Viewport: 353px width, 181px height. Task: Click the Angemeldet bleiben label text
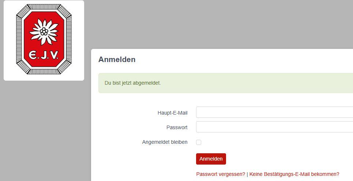coord(165,142)
